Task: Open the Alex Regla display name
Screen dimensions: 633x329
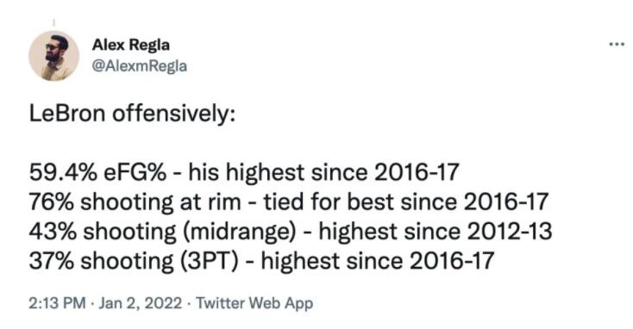Action: pos(131,44)
